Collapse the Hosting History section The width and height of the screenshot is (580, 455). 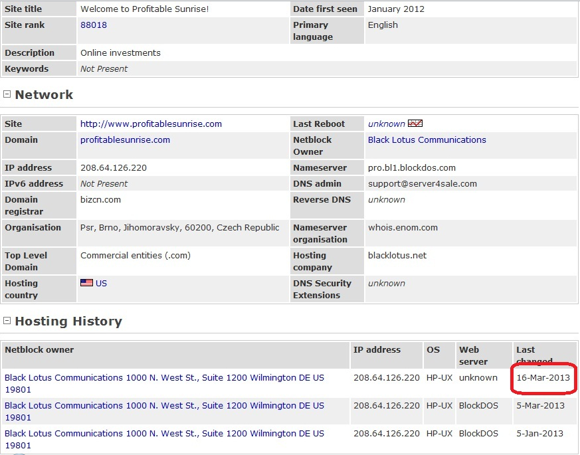[x=7, y=321]
